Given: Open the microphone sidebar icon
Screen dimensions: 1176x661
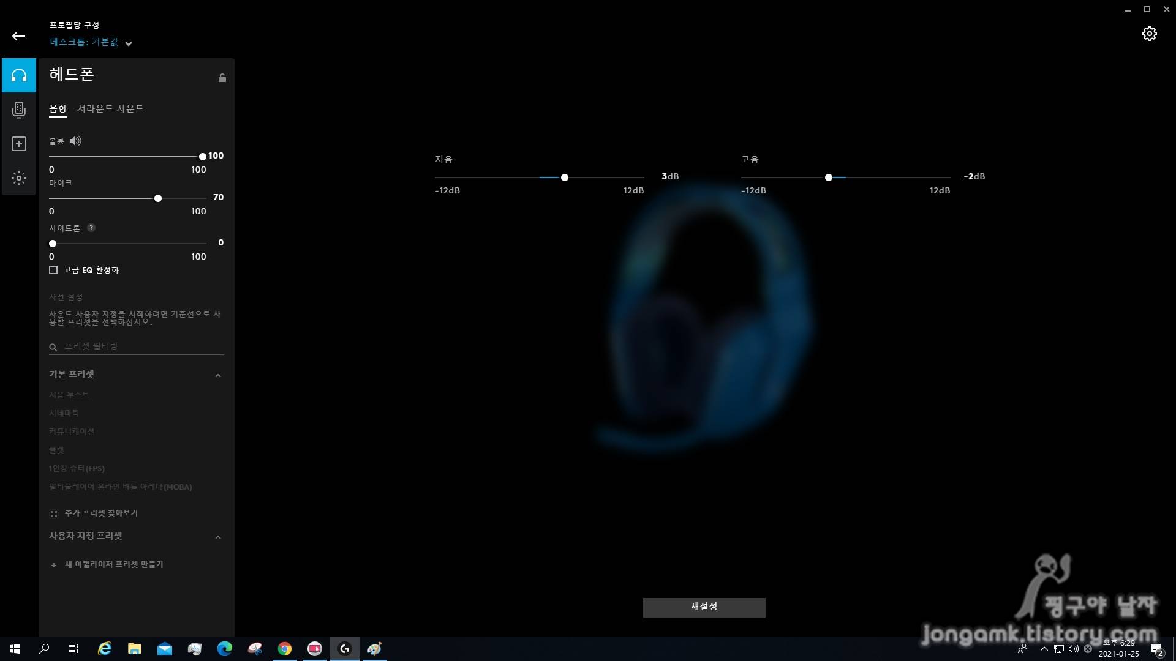Looking at the screenshot, I should coord(19,110).
